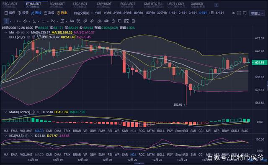Select the 1小时 period

click(173, 13)
